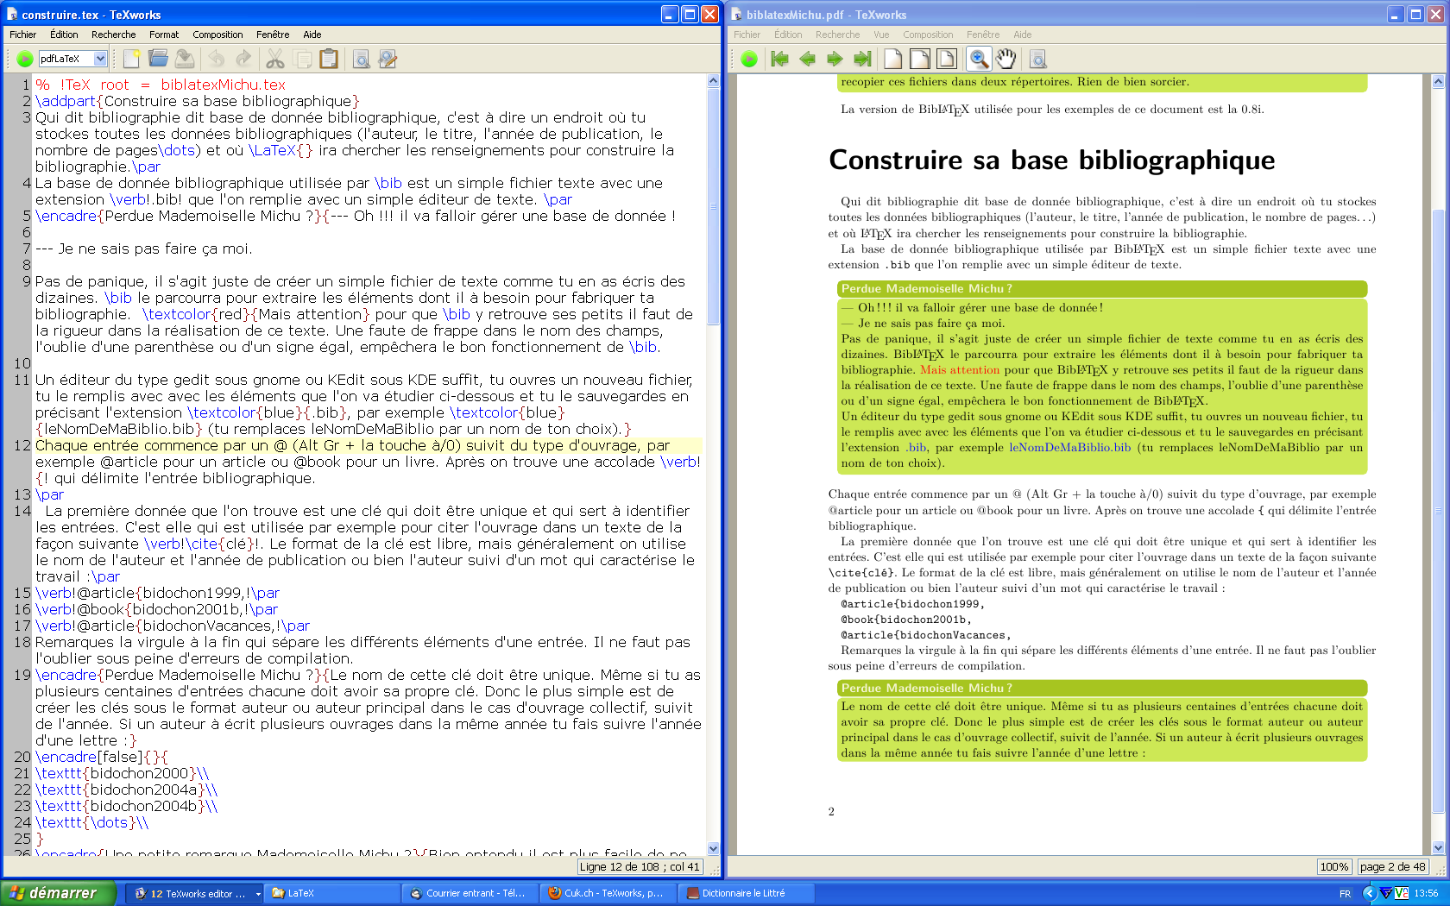1450x906 pixels.
Task: Open Aide menu in construire.tex window
Action: [312, 35]
